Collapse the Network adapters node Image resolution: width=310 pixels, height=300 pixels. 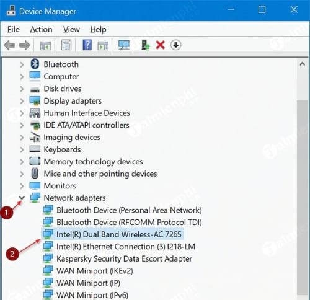pos(22,198)
